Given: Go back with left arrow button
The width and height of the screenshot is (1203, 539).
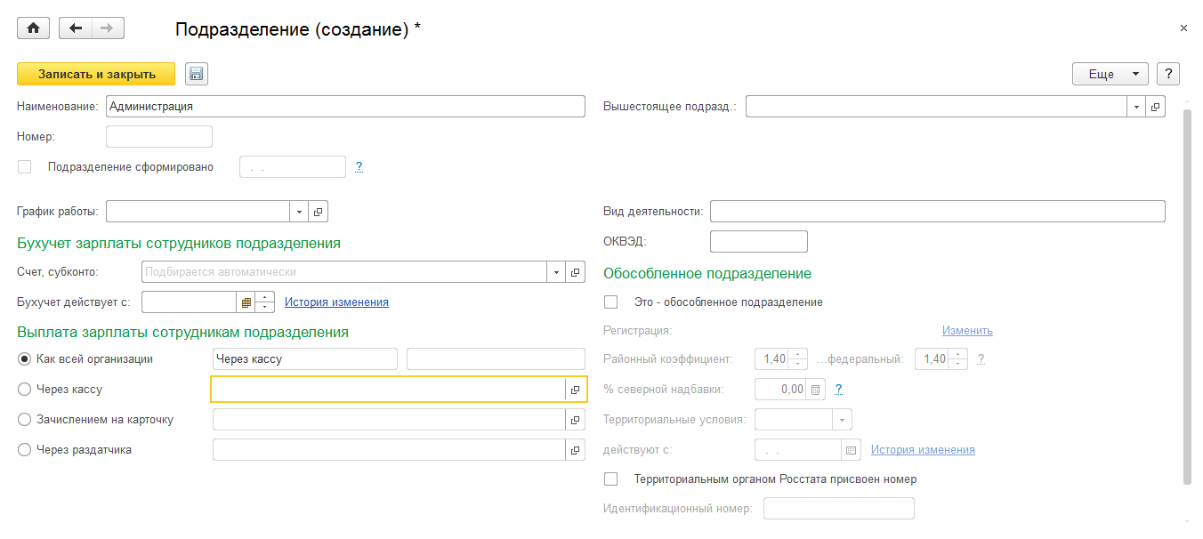Looking at the screenshot, I should pyautogui.click(x=76, y=28).
